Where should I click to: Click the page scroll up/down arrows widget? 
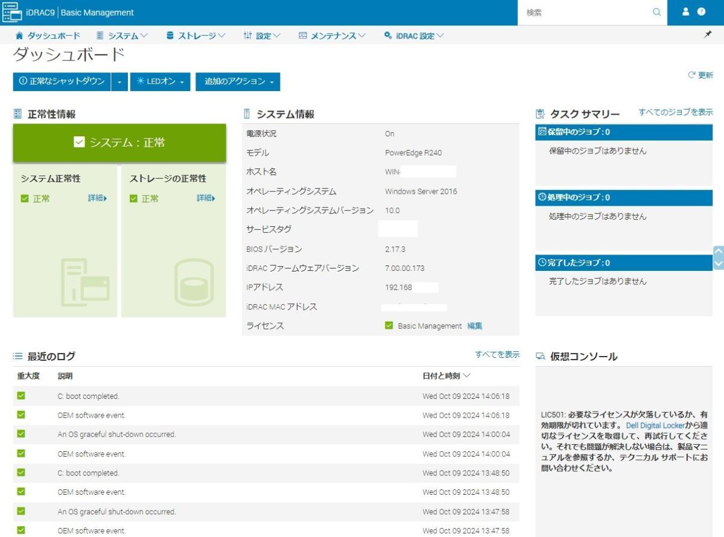point(718,258)
